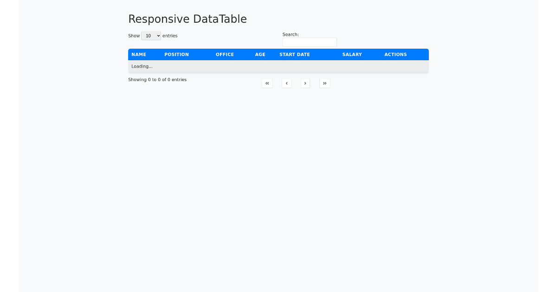
Task: Expand the page-size combo box next to Show
Action: pyautogui.click(x=151, y=36)
